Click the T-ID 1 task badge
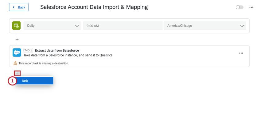Image resolution: width=261 pixels, height=120 pixels. (28, 50)
